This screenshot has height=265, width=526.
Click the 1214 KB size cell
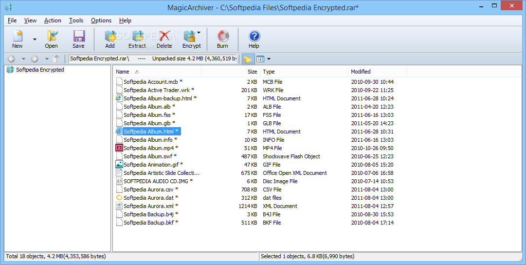[x=248, y=206]
